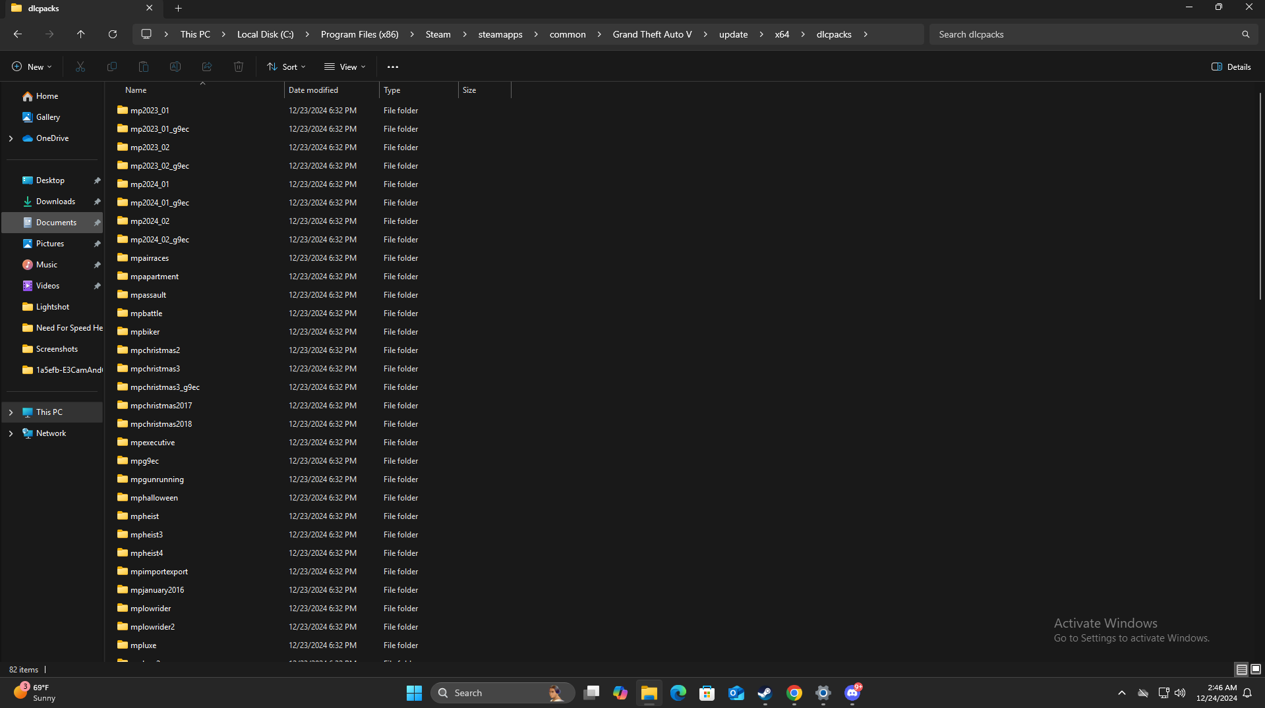Click the Rename toolbar icon
1265x708 pixels.
click(x=175, y=67)
